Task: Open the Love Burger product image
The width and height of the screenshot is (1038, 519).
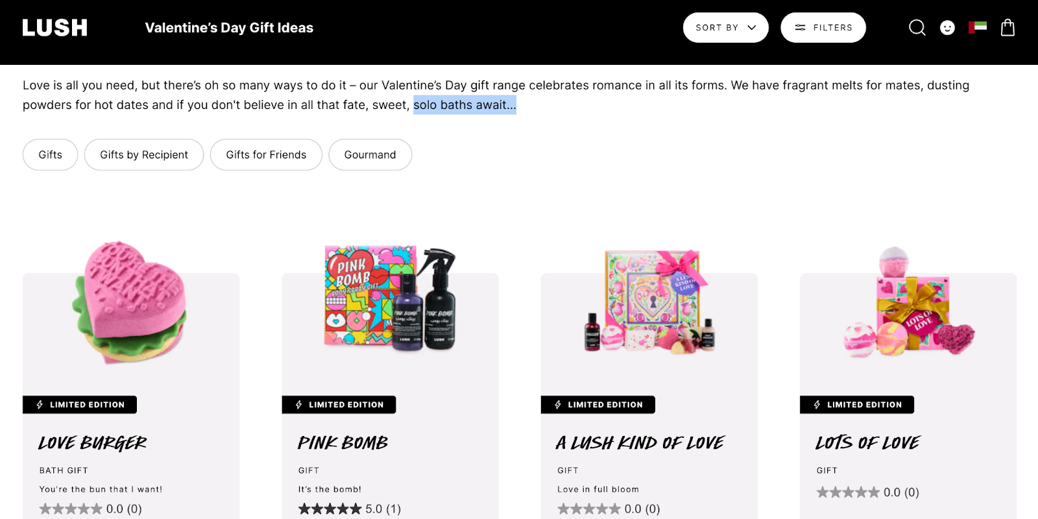Action: pyautogui.click(x=131, y=302)
